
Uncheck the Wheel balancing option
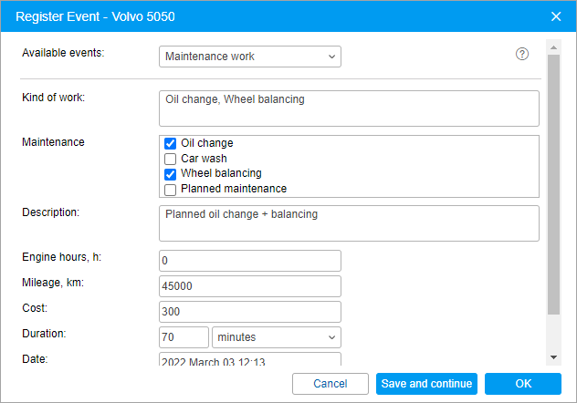tap(170, 173)
